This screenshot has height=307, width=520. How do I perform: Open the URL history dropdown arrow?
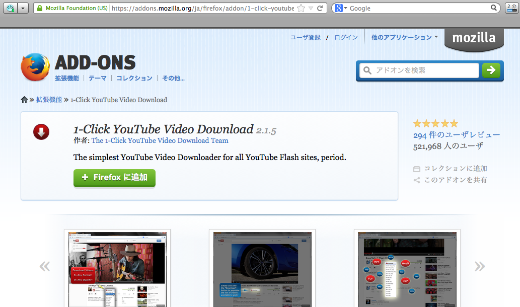coord(311,8)
